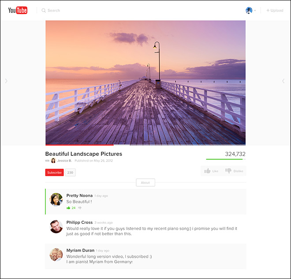
Task: Downvote Pretty Noona's comment
Action: 80,207
